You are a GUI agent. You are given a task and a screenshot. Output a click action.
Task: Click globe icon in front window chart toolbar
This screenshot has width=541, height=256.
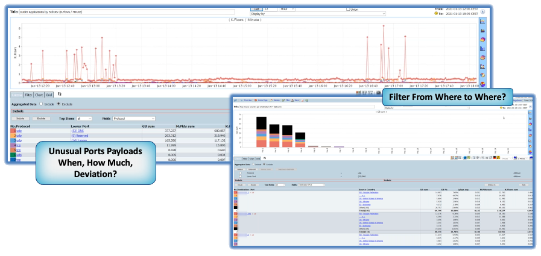[465, 157]
